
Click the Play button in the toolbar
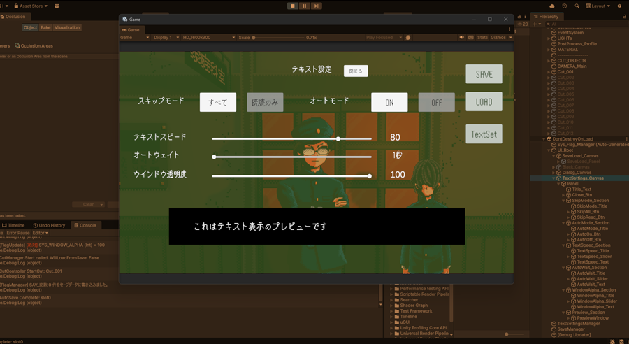pyautogui.click(x=293, y=6)
